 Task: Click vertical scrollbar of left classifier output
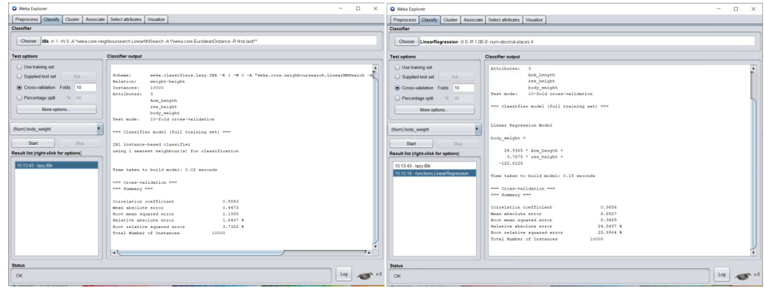click(x=376, y=157)
